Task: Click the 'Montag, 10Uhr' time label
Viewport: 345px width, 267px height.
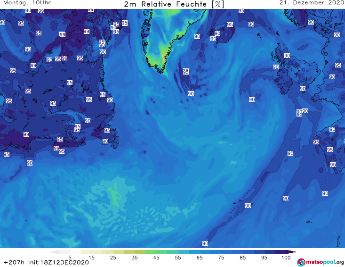Action: pos(27,3)
